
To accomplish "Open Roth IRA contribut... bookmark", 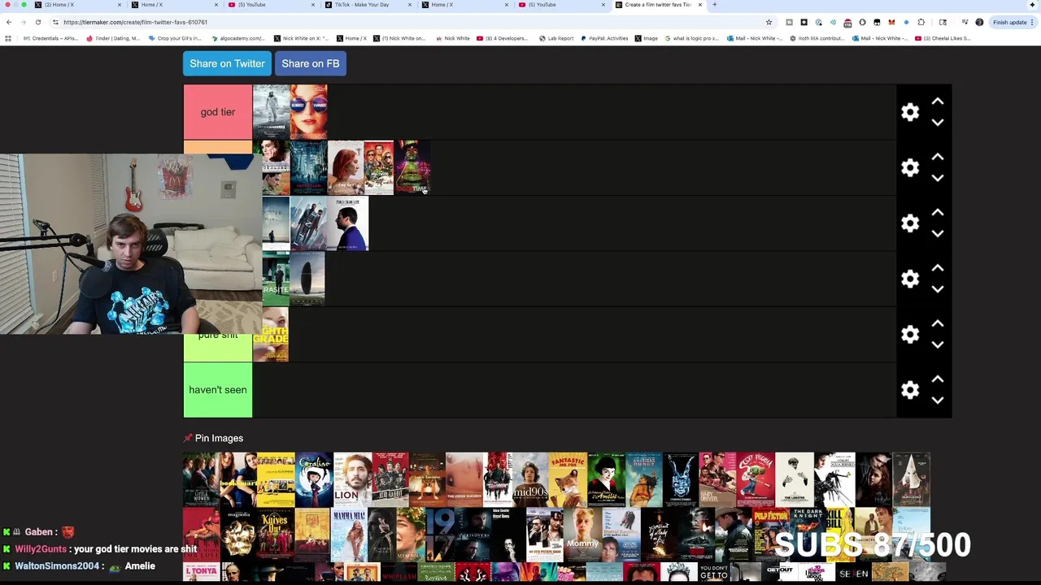I will [x=817, y=38].
